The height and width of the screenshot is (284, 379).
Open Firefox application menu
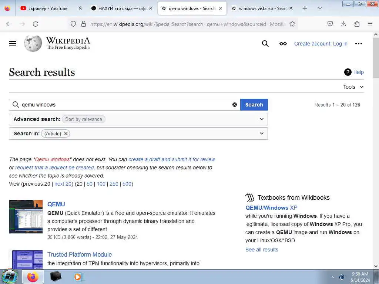370,24
